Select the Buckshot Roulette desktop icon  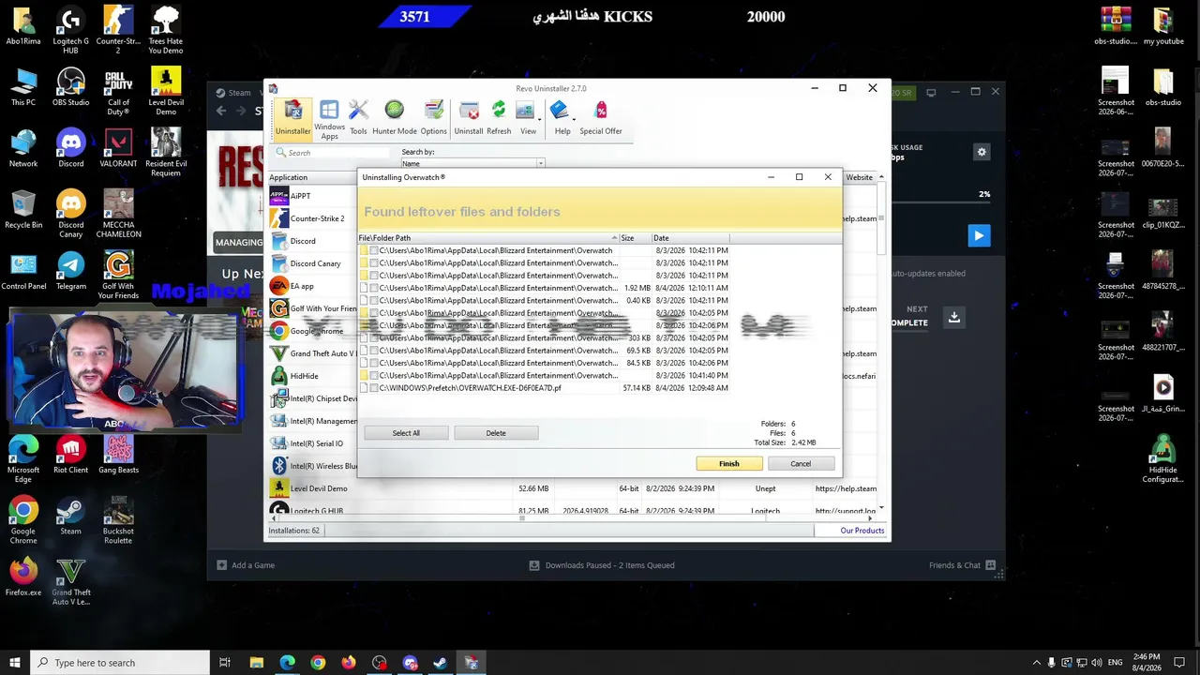point(118,521)
